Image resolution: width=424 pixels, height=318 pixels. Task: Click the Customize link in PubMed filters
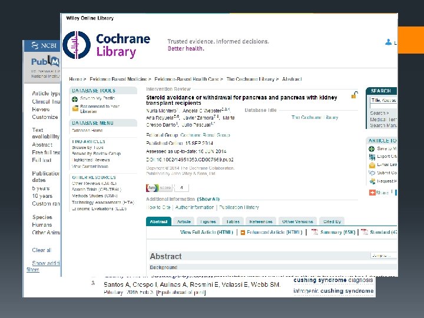point(45,117)
